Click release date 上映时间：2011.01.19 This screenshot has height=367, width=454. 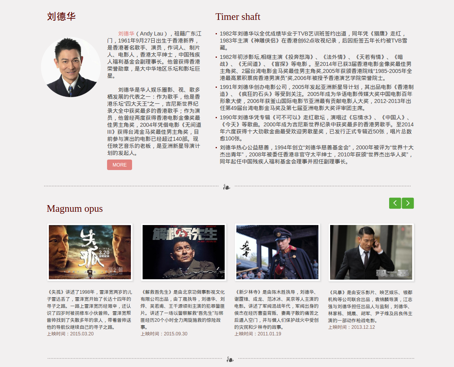[x=258, y=334]
